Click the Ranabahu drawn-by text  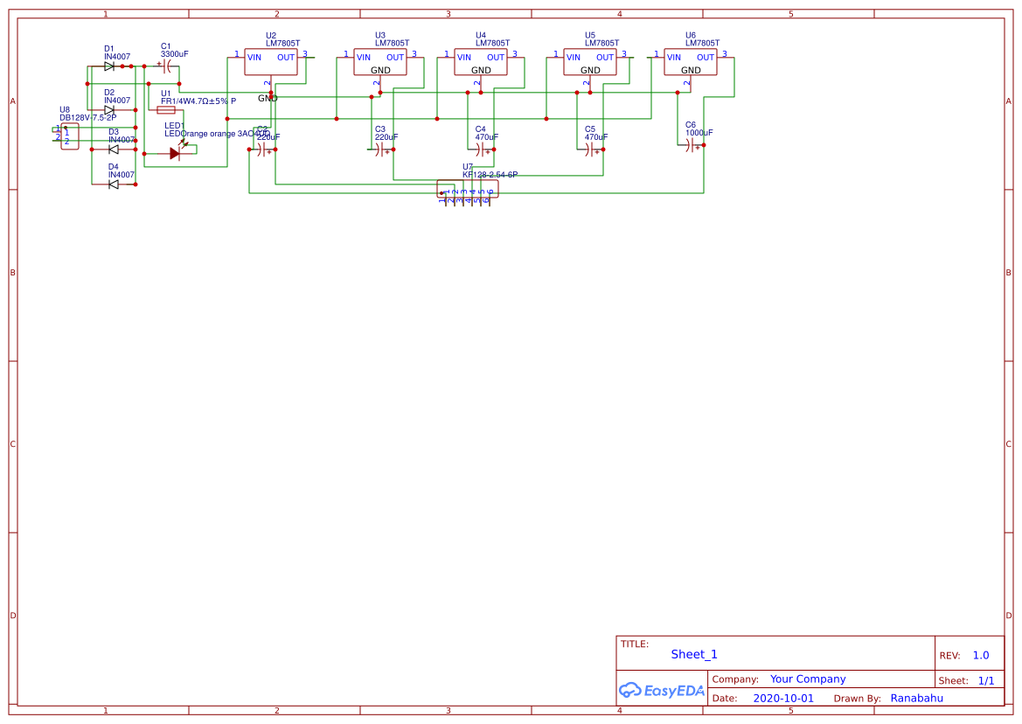(918, 698)
